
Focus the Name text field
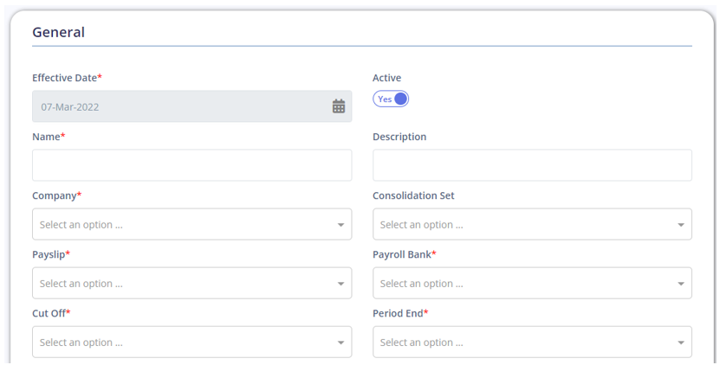click(192, 165)
